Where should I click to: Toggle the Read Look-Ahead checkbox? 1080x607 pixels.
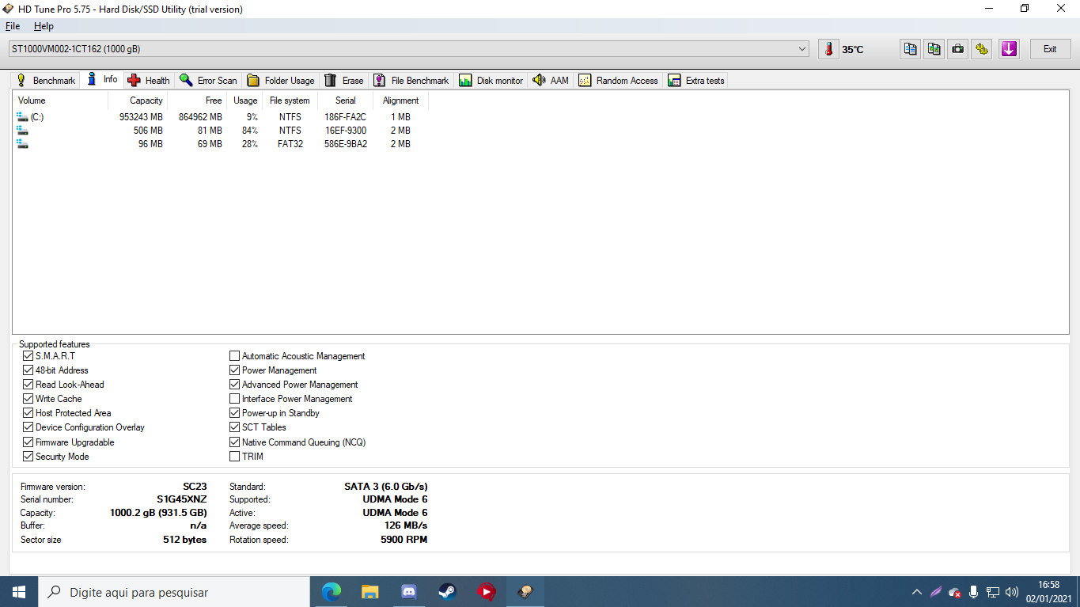[x=28, y=385]
